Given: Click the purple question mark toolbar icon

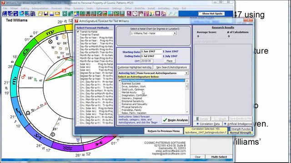Looking at the screenshot, I should point(146,14).
